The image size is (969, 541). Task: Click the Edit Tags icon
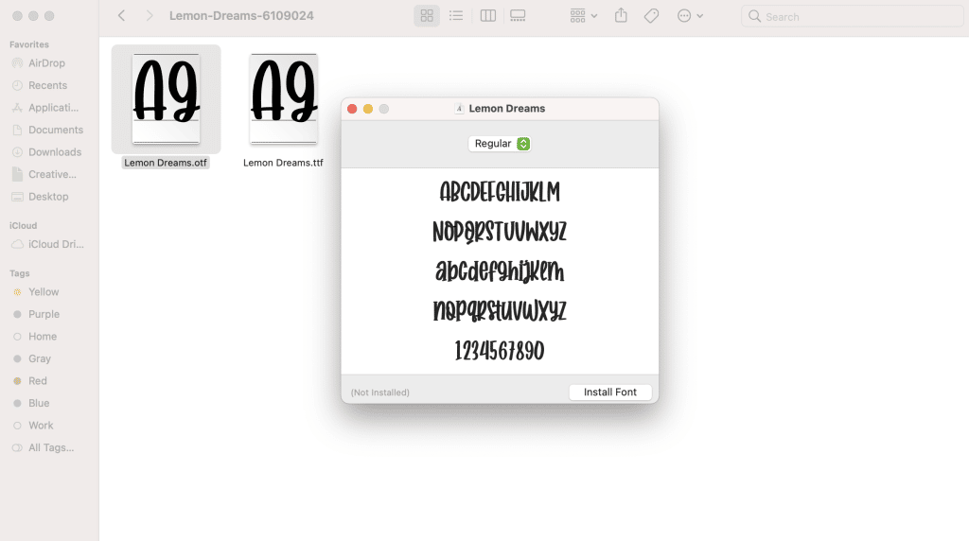(651, 16)
